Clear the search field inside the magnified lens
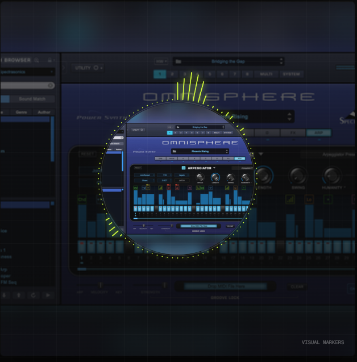 (x=122, y=138)
